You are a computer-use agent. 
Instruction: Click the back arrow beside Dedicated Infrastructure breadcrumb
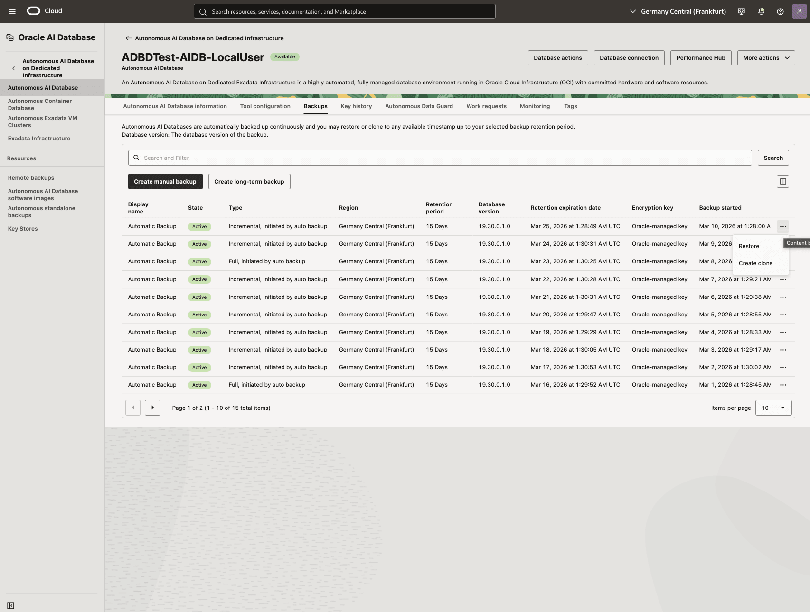coord(128,38)
